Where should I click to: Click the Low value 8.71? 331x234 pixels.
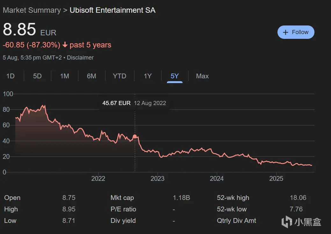(68, 221)
